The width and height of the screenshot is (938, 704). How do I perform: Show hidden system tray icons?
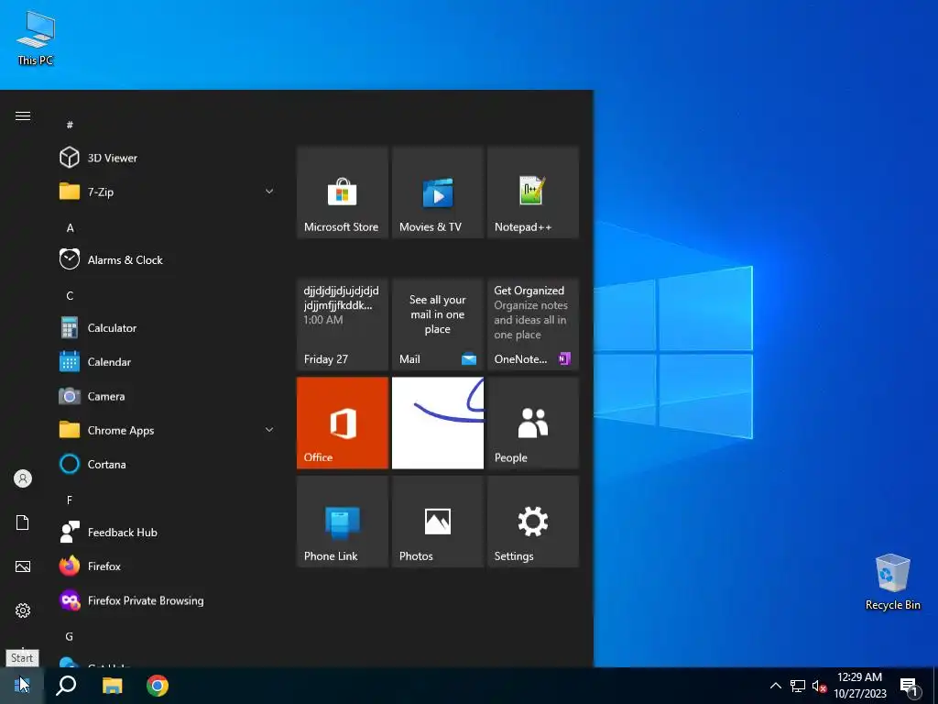(775, 686)
